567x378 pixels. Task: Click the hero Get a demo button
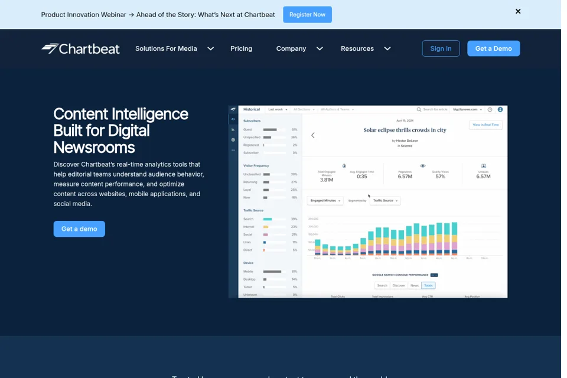tap(79, 229)
